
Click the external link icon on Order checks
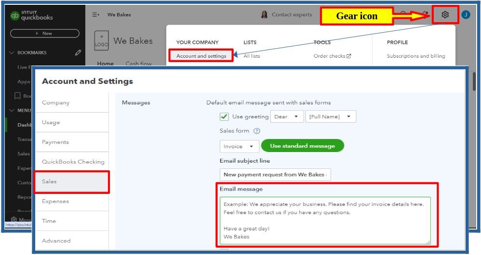[x=349, y=56]
